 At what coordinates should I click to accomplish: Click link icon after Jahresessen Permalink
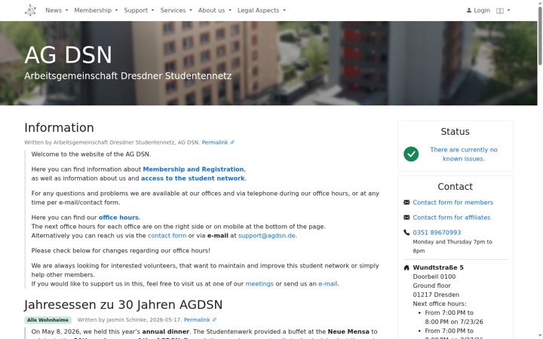coord(214,319)
